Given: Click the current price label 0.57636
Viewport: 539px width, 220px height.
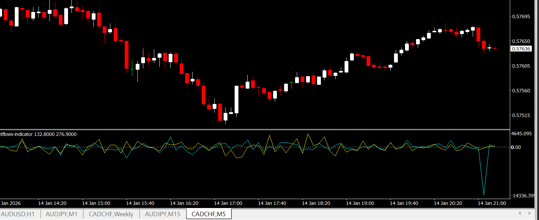Looking at the screenshot, I should click(521, 49).
